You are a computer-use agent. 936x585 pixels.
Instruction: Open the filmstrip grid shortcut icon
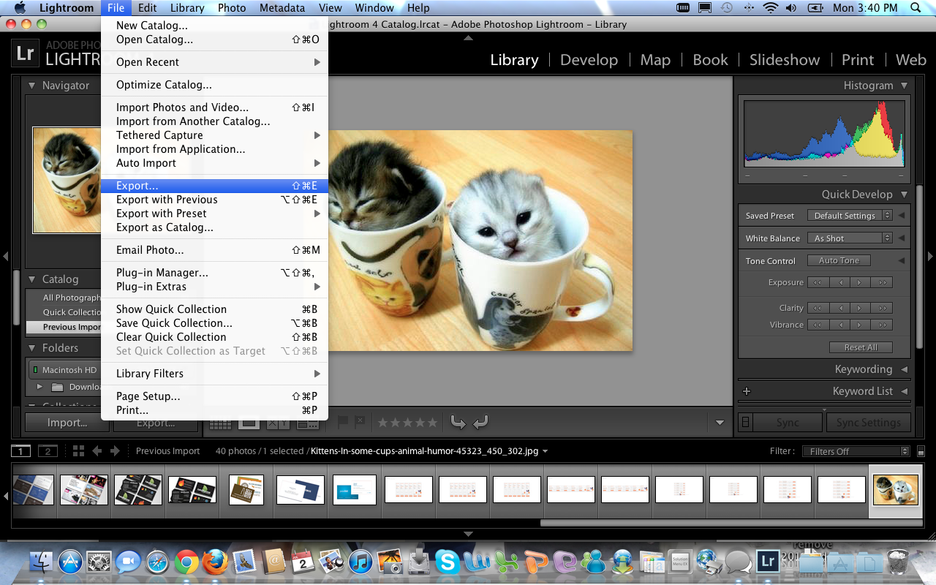point(78,451)
